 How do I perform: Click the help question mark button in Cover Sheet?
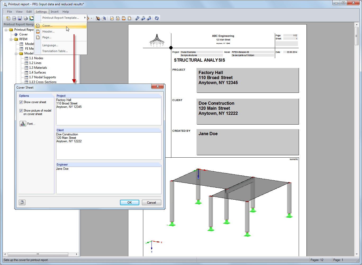[22, 202]
